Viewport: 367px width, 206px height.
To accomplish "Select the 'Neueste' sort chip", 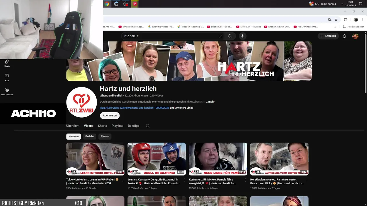I will pos(73,136).
